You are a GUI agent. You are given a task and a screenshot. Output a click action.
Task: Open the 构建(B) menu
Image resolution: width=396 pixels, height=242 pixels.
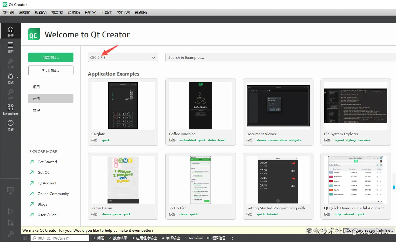click(57, 12)
